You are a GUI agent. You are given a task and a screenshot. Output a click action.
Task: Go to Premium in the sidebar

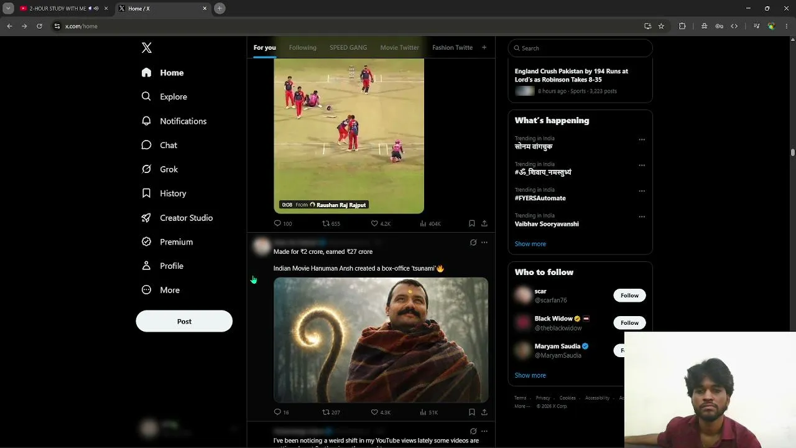(167, 242)
